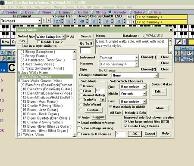Select the Soloist part radio button
Viewport: 194px width, 166px height.
(131, 12)
